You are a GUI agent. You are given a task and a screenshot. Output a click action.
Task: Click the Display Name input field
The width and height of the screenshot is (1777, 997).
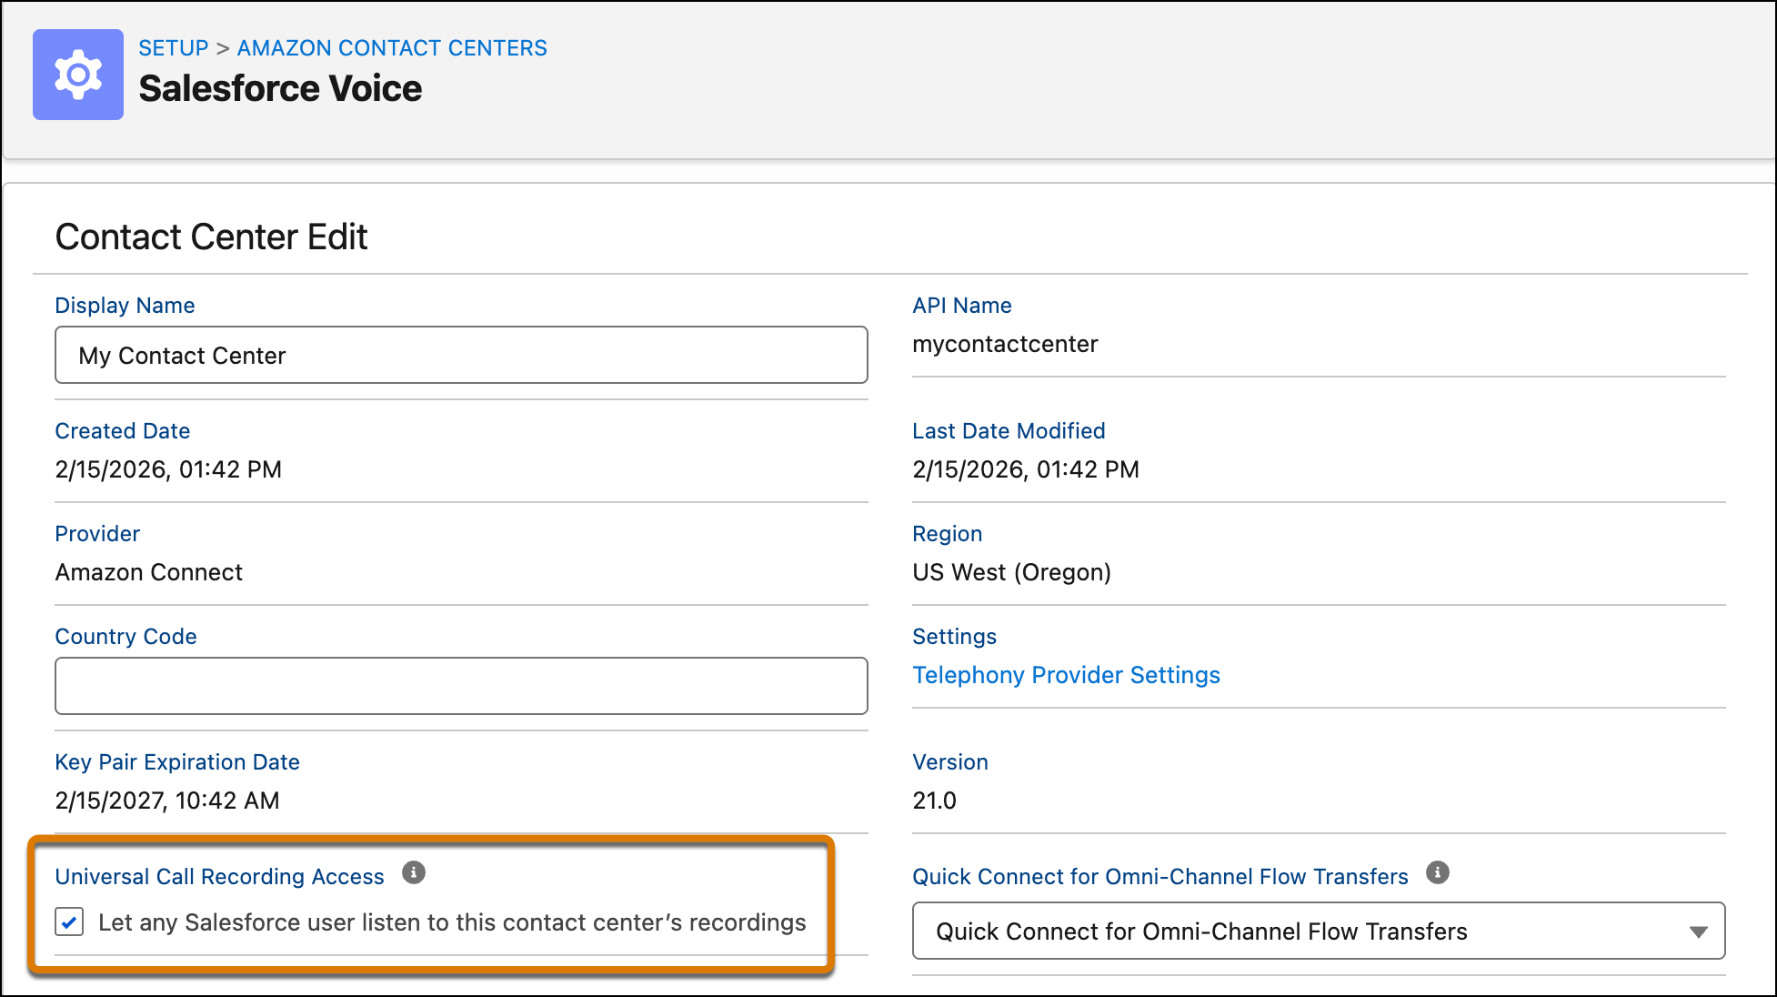pyautogui.click(x=461, y=355)
